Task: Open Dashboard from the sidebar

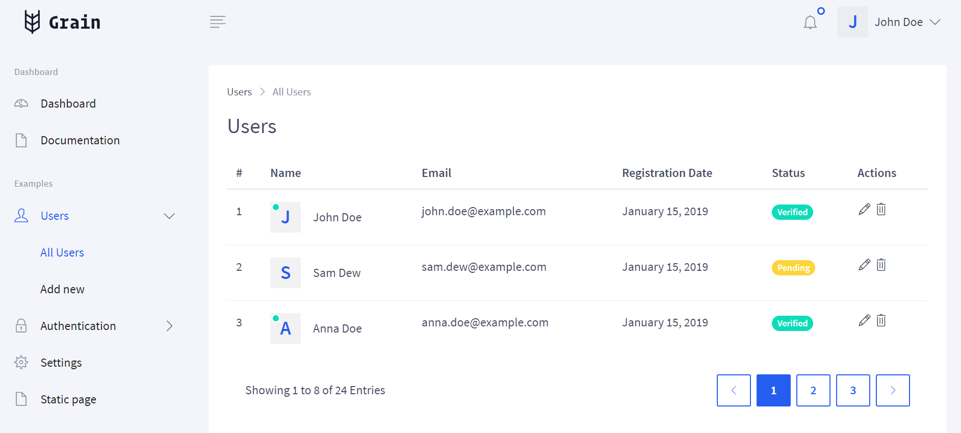Action: coord(68,104)
